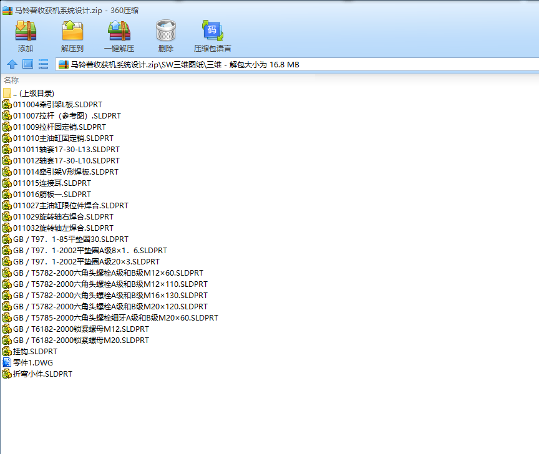Select 六角头螺栓 M12×60.SLDPRT file

(103, 273)
